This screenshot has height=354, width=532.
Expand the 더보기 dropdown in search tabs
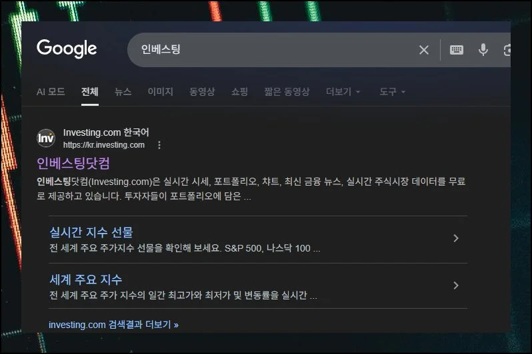[343, 92]
